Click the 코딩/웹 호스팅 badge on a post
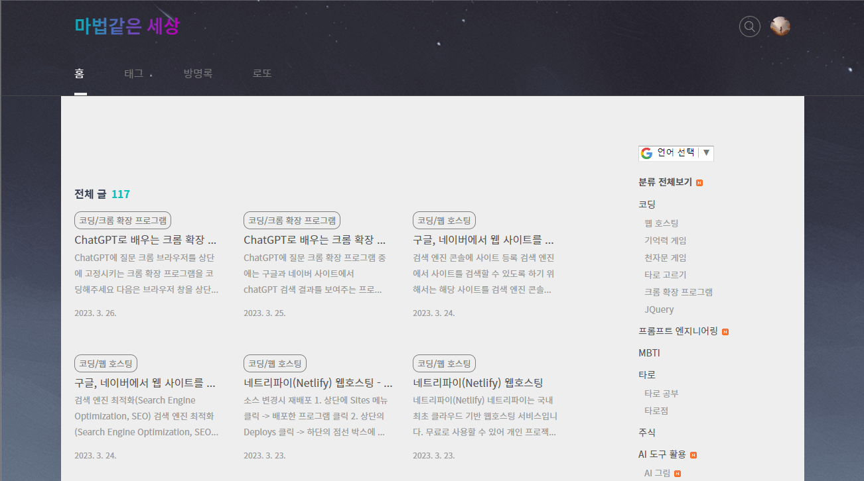The image size is (864, 481). pyautogui.click(x=444, y=363)
